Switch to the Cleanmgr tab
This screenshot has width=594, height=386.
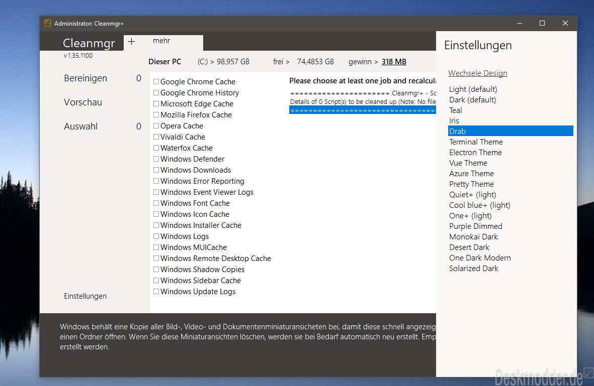tap(89, 43)
